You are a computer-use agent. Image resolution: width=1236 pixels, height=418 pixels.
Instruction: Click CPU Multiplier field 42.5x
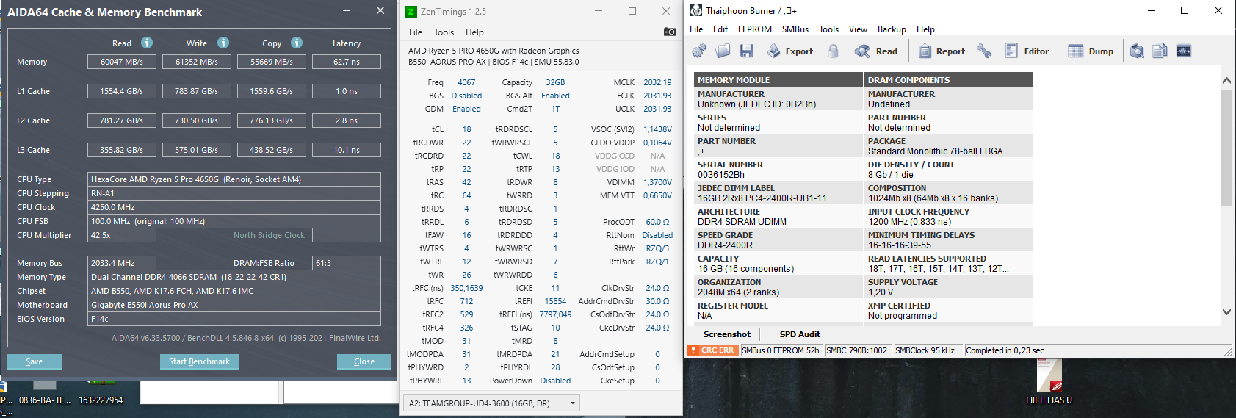click(121, 235)
